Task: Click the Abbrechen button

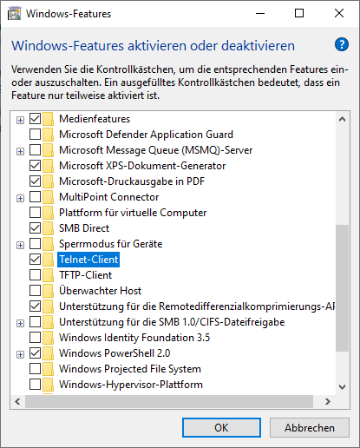Action: pos(310,427)
